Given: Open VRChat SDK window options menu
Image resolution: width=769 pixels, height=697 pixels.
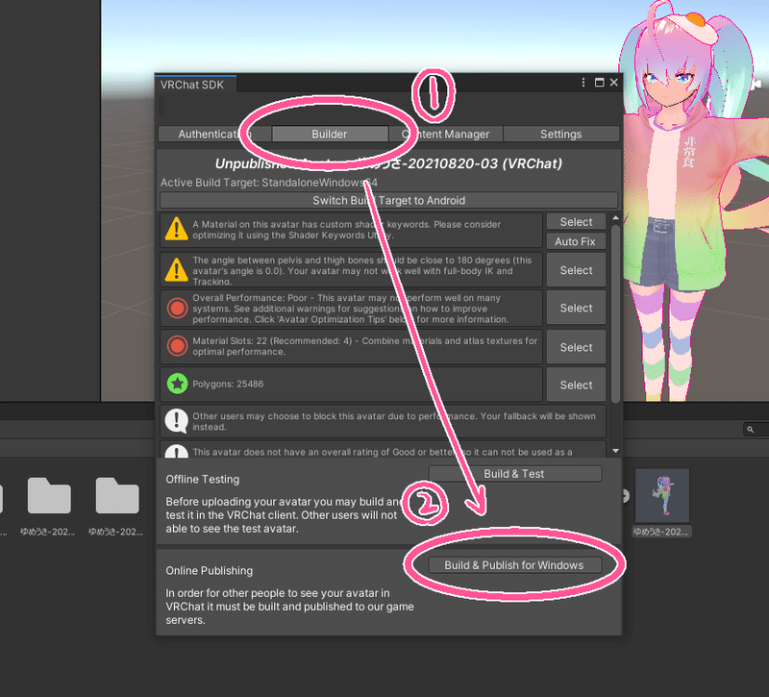Looking at the screenshot, I should pyautogui.click(x=583, y=83).
